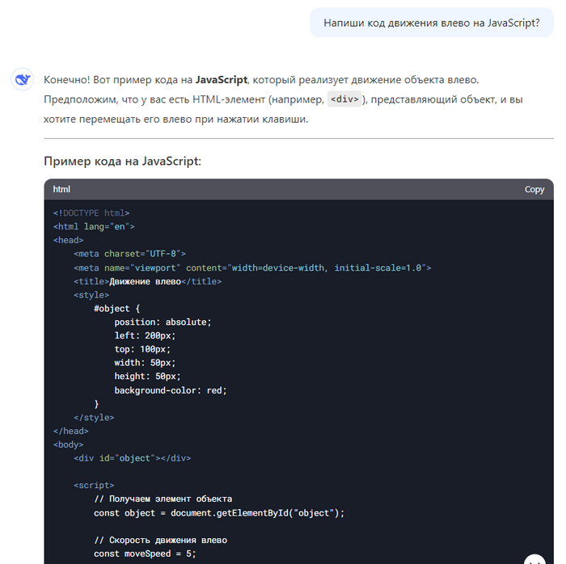The width and height of the screenshot is (566, 564).
Task: Click the opening '<head>' tag line
Action: click(68, 240)
